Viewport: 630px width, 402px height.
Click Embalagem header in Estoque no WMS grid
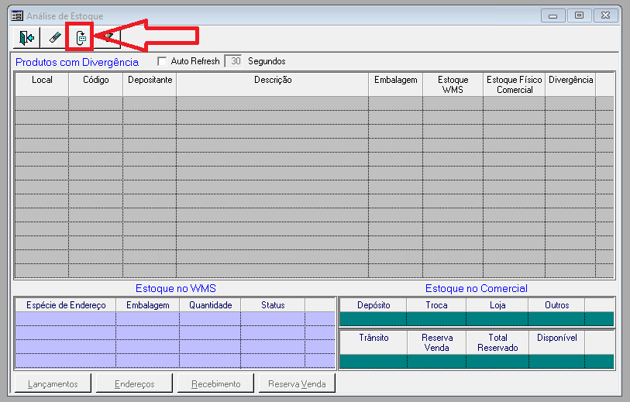point(147,305)
